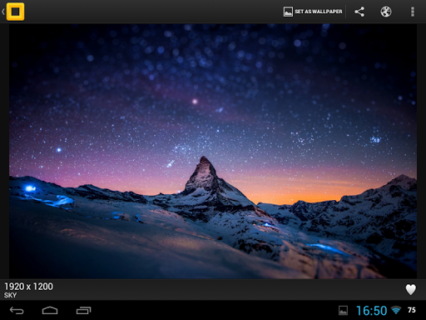
Task: Tap the Android home navigation button
Action: click(50, 310)
